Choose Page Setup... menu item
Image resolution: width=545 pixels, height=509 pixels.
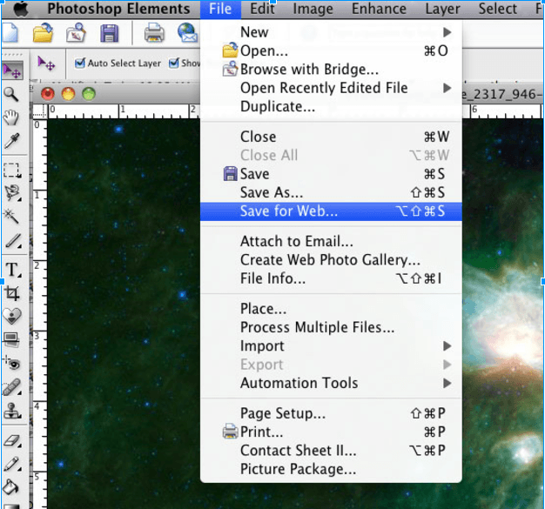coord(331,413)
